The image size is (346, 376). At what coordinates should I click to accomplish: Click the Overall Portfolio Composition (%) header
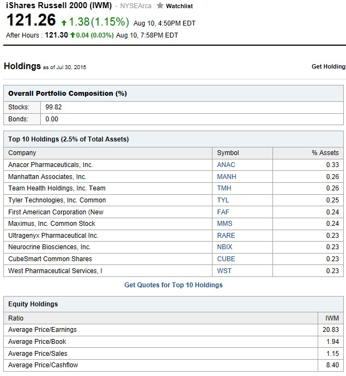coord(68,94)
